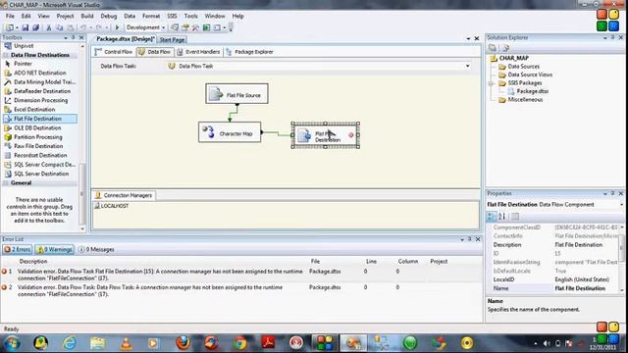Image resolution: width=628 pixels, height=353 pixels.
Task: Select Flat File Destination in the Toolbox
Action: coord(39,119)
